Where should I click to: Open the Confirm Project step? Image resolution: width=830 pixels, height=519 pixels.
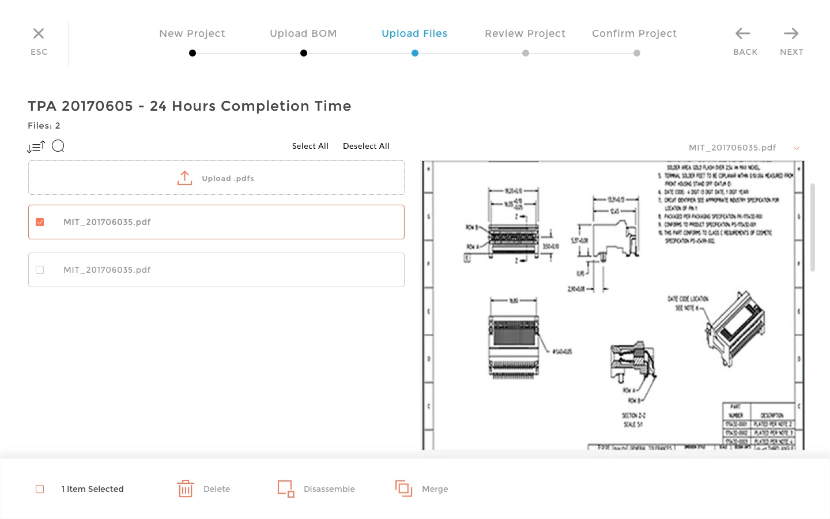coord(634,33)
